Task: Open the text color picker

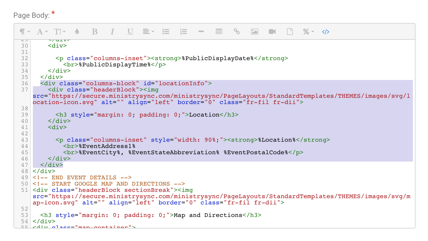Action: (77, 32)
